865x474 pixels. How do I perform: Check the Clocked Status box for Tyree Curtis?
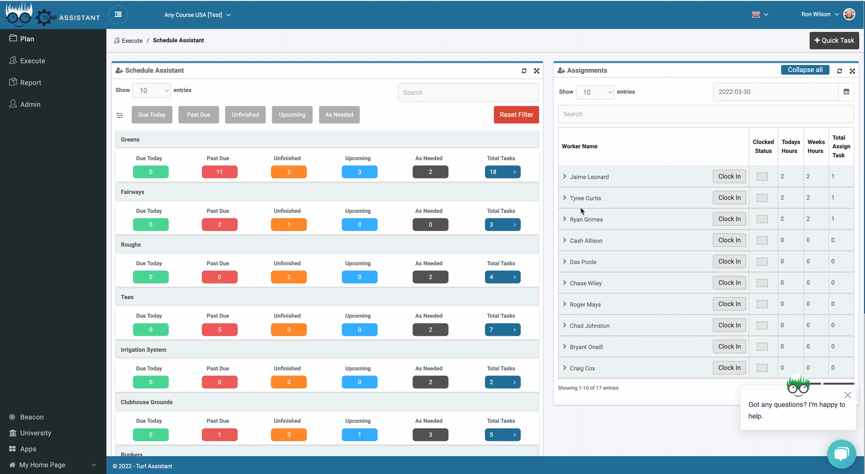[x=762, y=197]
